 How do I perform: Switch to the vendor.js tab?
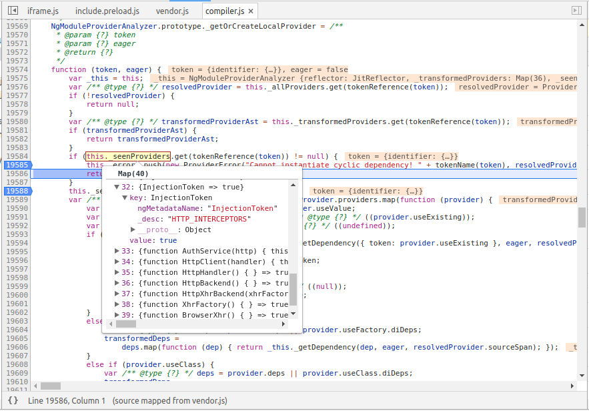(x=172, y=11)
